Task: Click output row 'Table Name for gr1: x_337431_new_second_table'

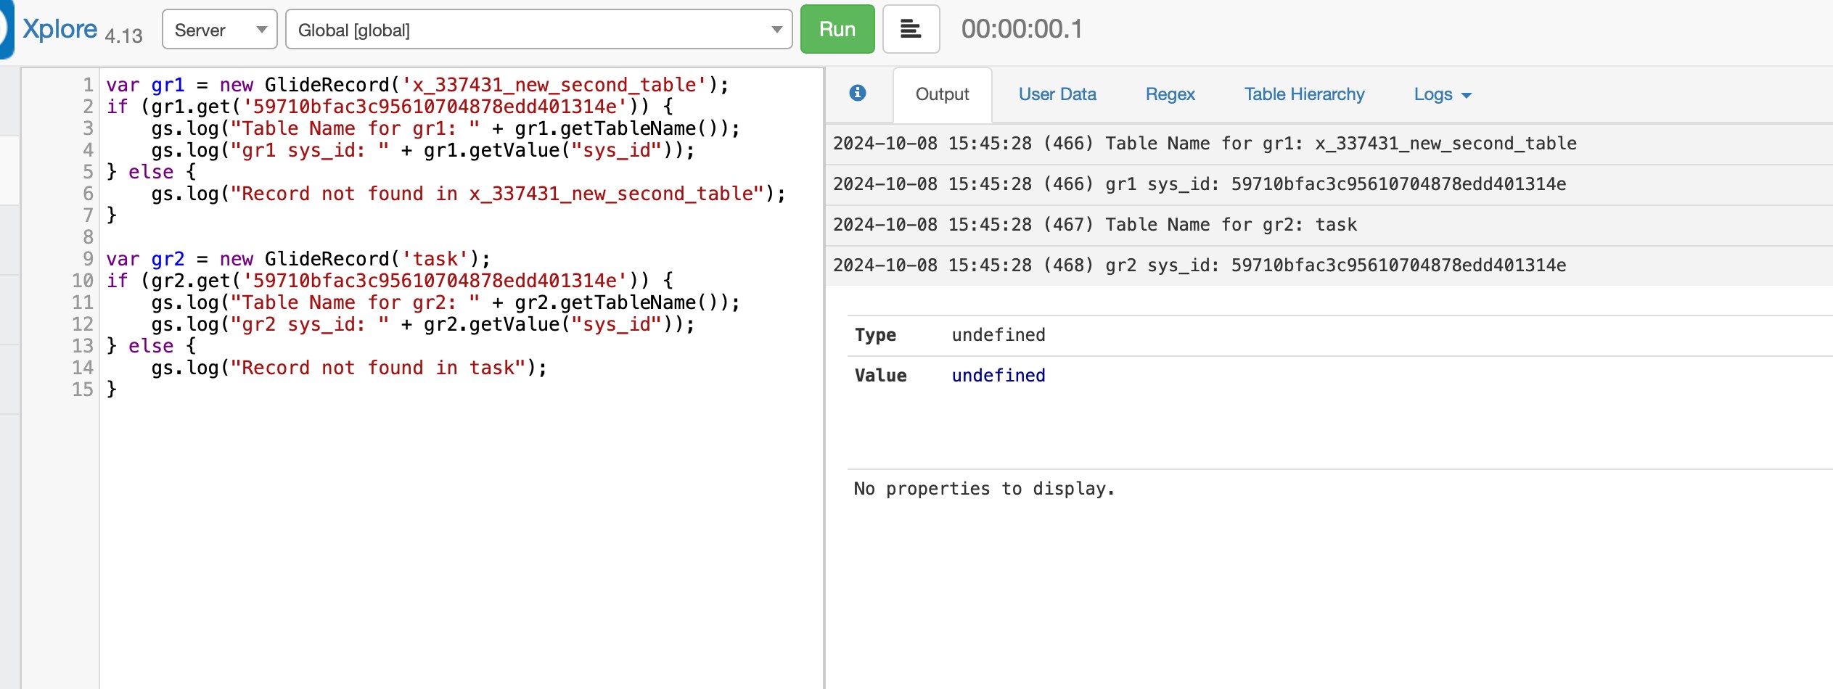Action: tap(1329, 144)
